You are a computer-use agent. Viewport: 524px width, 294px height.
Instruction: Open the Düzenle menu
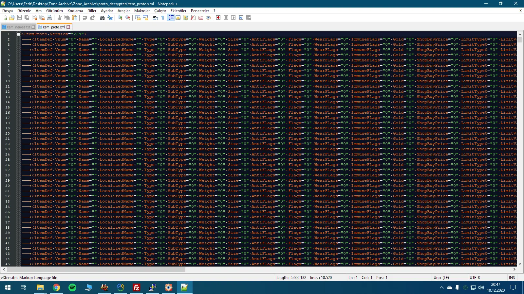tap(24, 11)
